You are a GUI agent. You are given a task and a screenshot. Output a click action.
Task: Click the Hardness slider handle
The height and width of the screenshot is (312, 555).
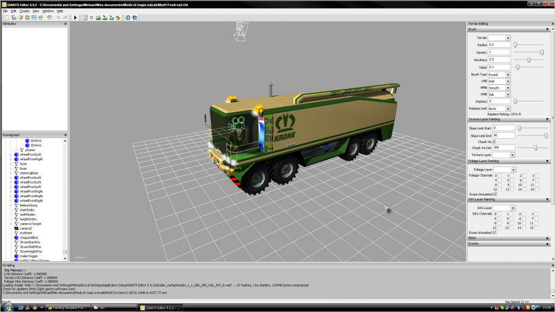(x=529, y=60)
